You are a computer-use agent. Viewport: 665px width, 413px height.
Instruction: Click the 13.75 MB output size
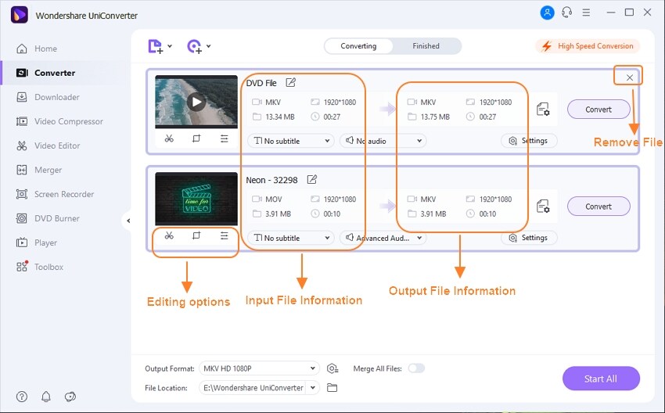pyautogui.click(x=435, y=117)
